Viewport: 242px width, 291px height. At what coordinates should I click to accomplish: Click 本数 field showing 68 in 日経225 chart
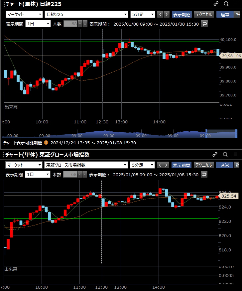[70, 24]
